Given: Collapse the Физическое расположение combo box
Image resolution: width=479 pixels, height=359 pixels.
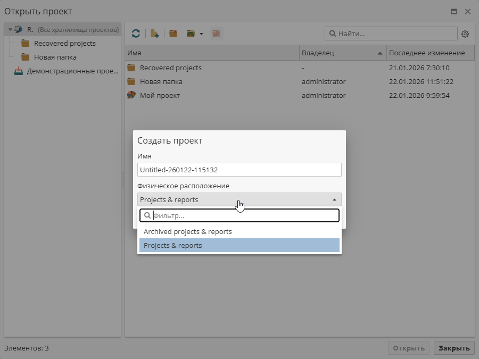Looking at the screenshot, I should pos(334,200).
